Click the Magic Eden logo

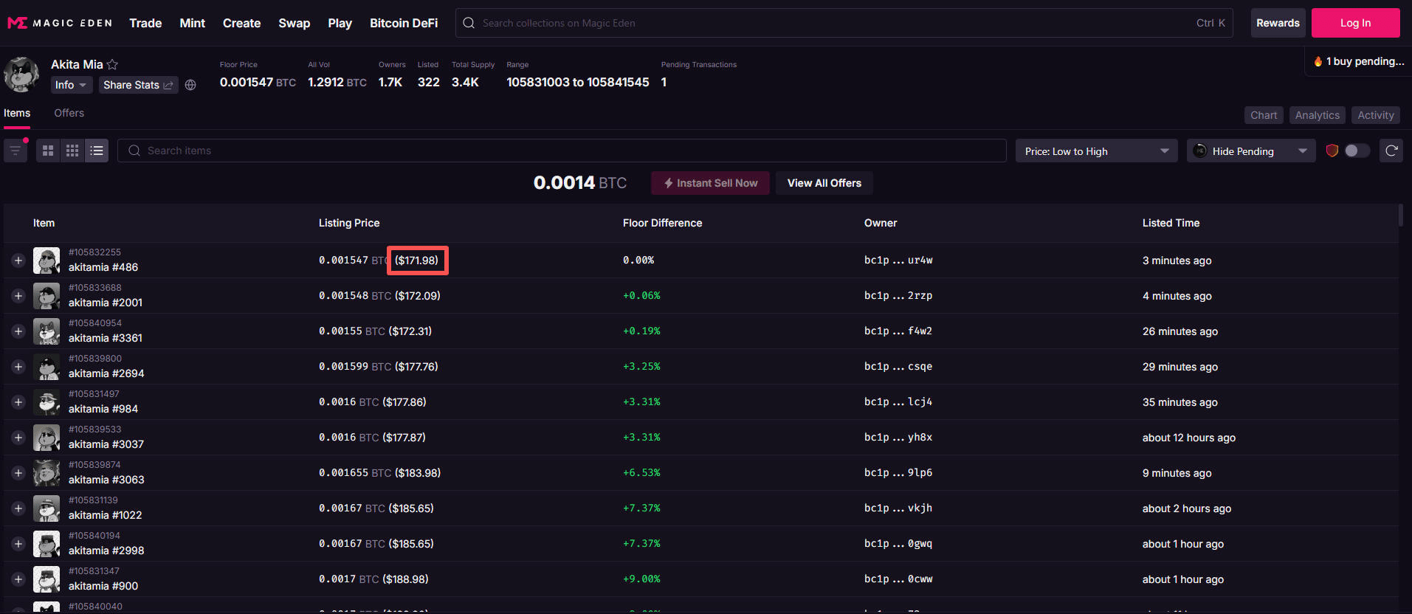60,23
